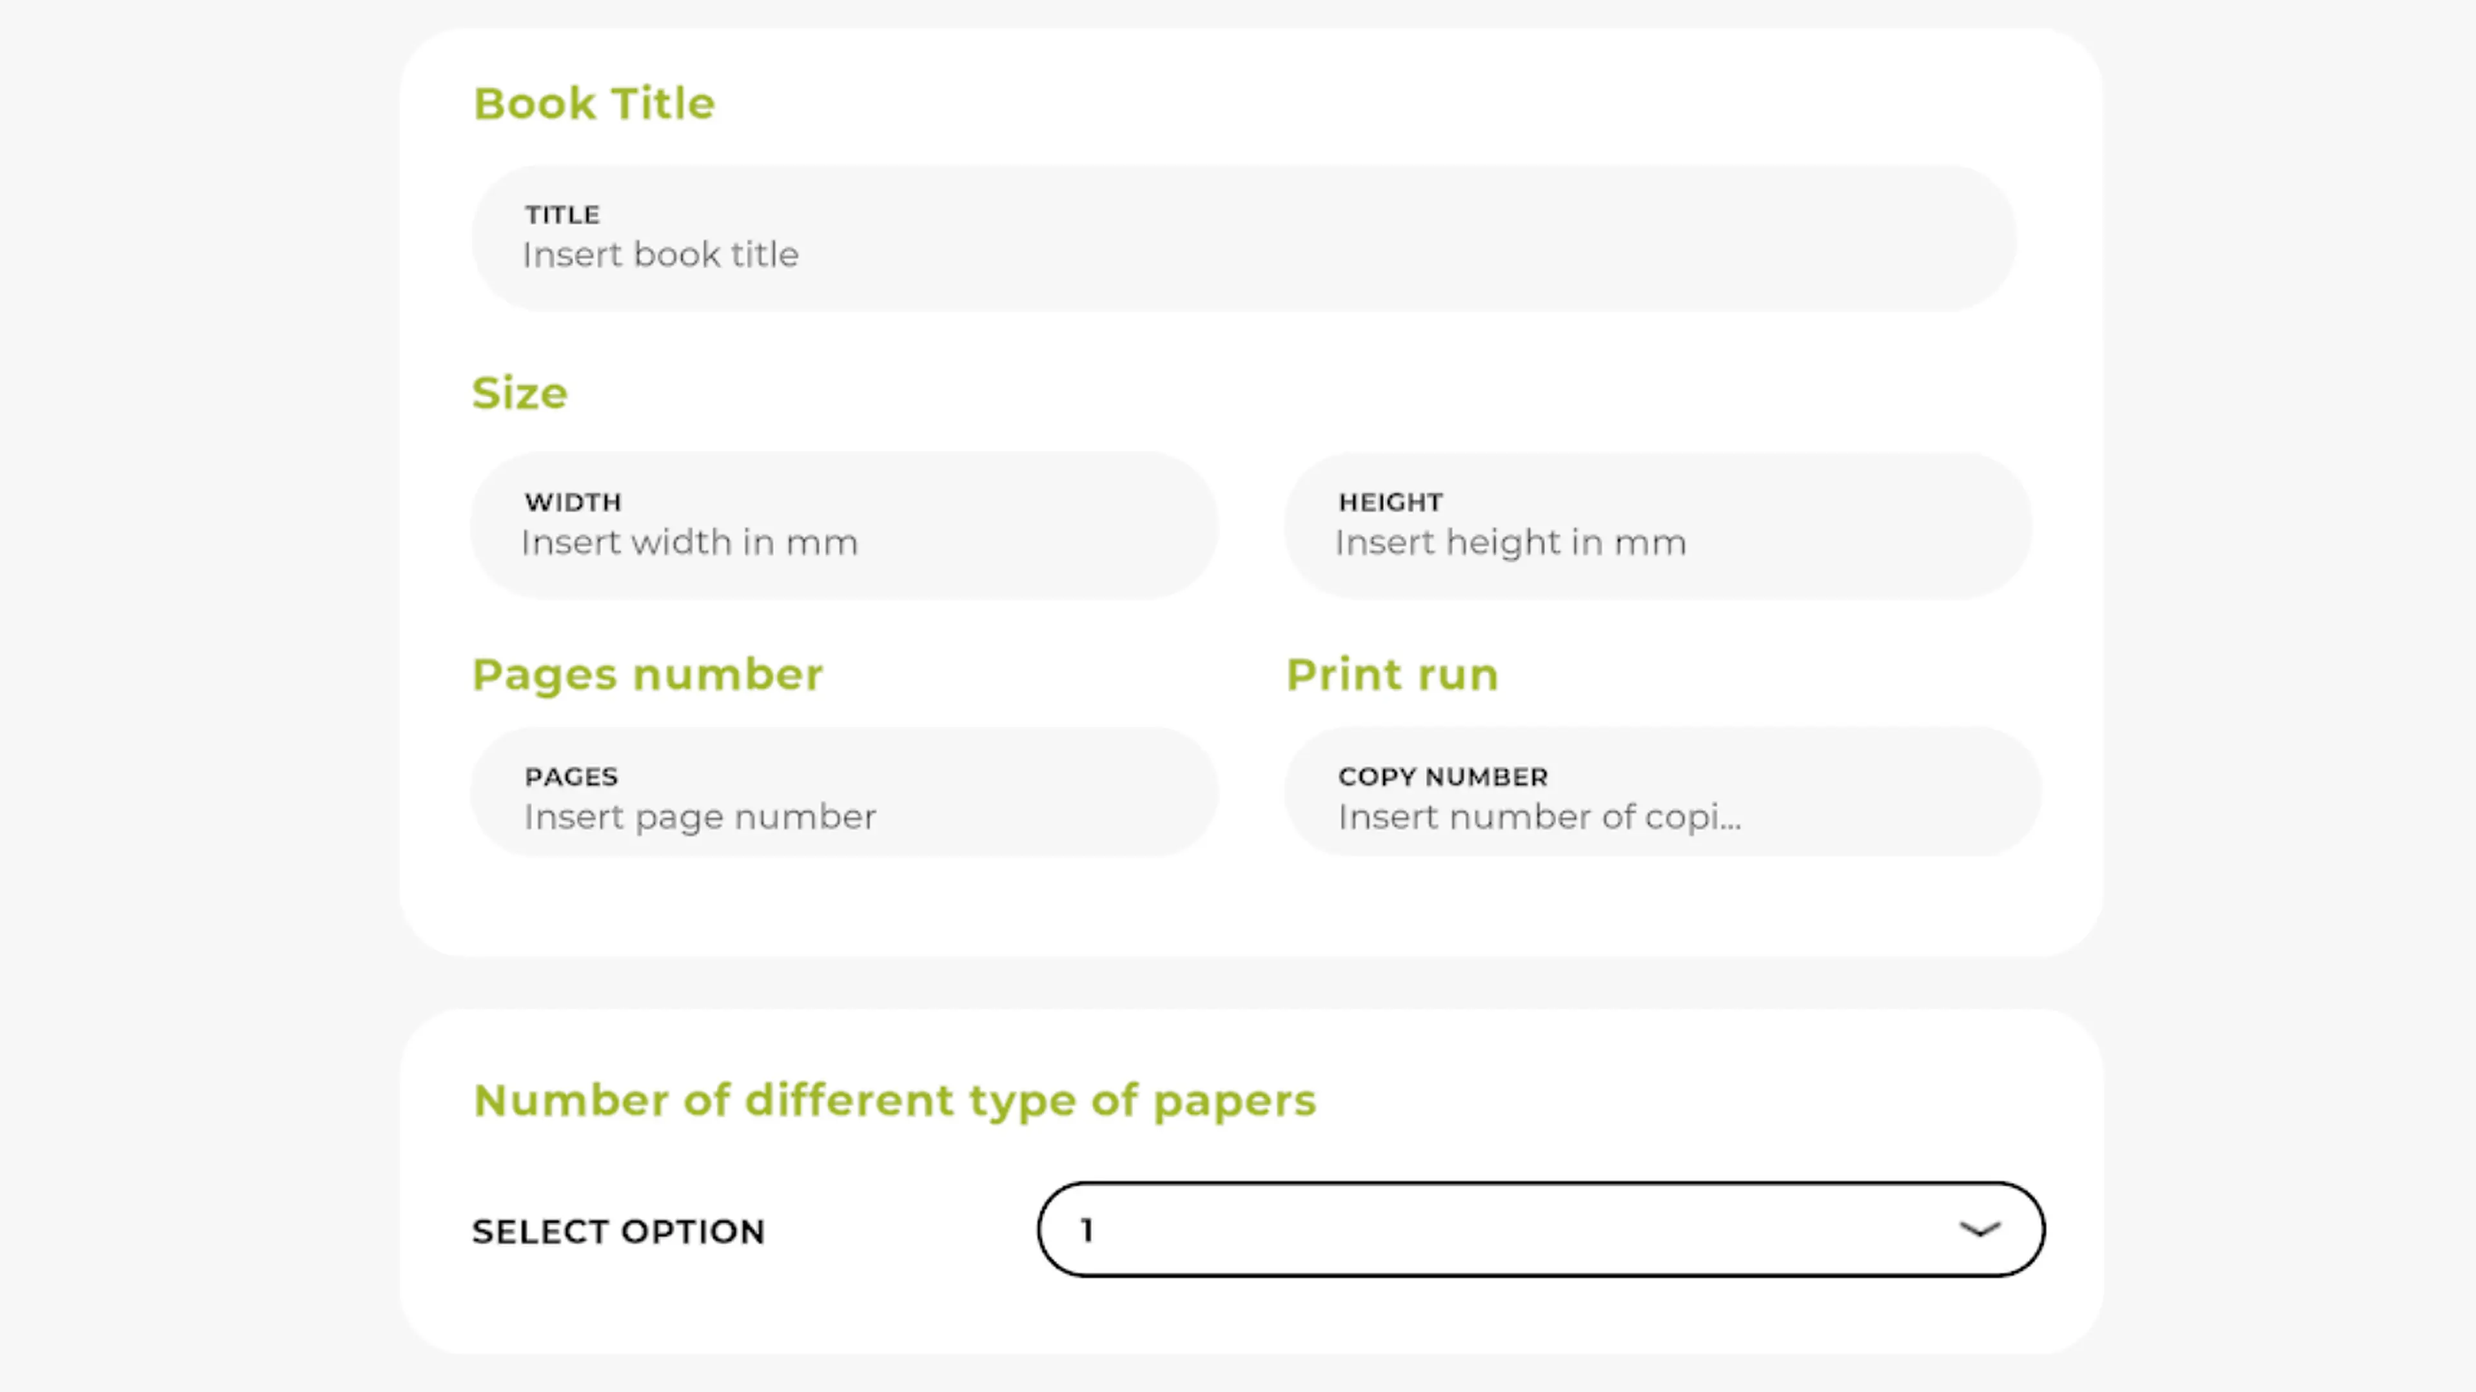Click the SELECT OPTION label

618,1232
